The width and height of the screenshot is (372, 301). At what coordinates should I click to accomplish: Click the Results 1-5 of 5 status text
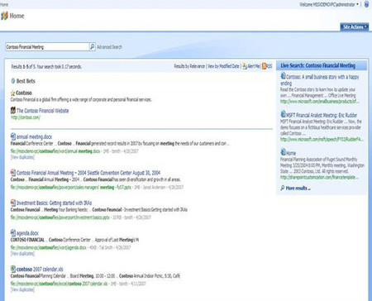pyautogui.click(x=46, y=66)
